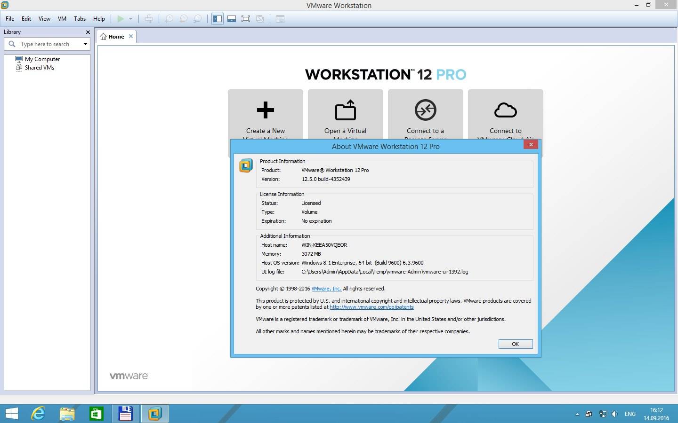
Task: Click the Full Screen mode icon
Action: click(246, 19)
